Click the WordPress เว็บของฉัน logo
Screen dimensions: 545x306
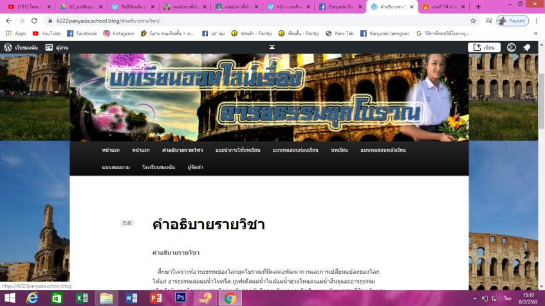coord(8,47)
